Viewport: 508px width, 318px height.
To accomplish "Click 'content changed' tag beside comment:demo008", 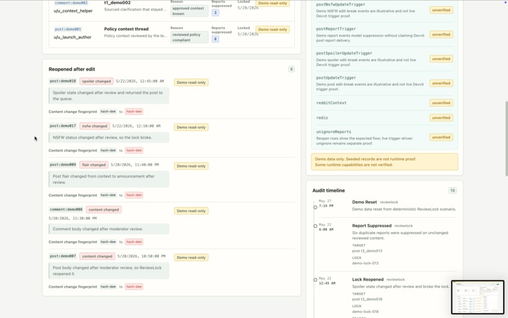I will [x=103, y=209].
